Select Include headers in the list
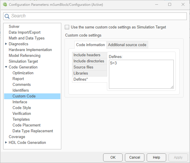This screenshot has height=163, width=190. 87,55
